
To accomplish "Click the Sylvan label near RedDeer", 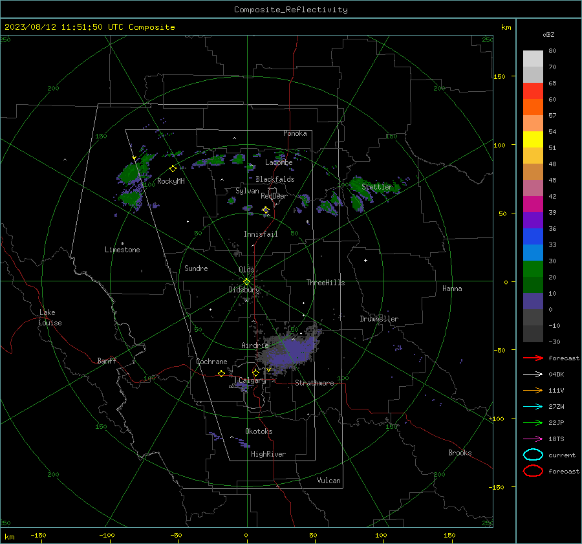I will 247,191.
